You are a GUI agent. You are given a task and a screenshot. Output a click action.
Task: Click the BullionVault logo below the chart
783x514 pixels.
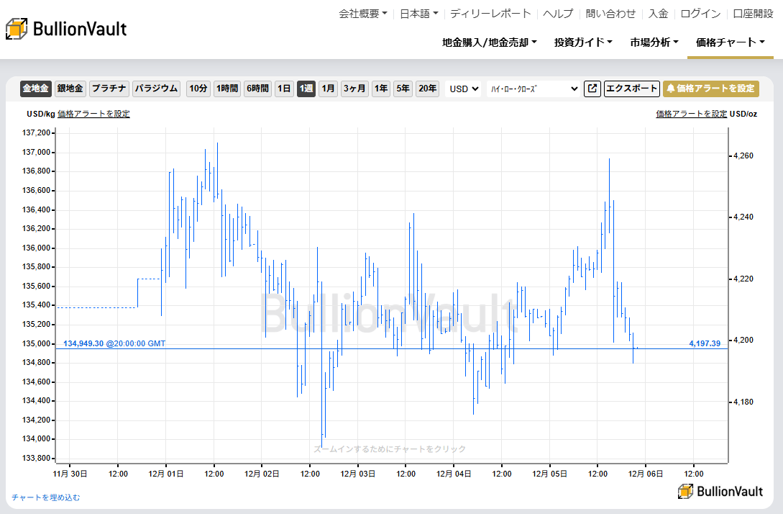[722, 491]
